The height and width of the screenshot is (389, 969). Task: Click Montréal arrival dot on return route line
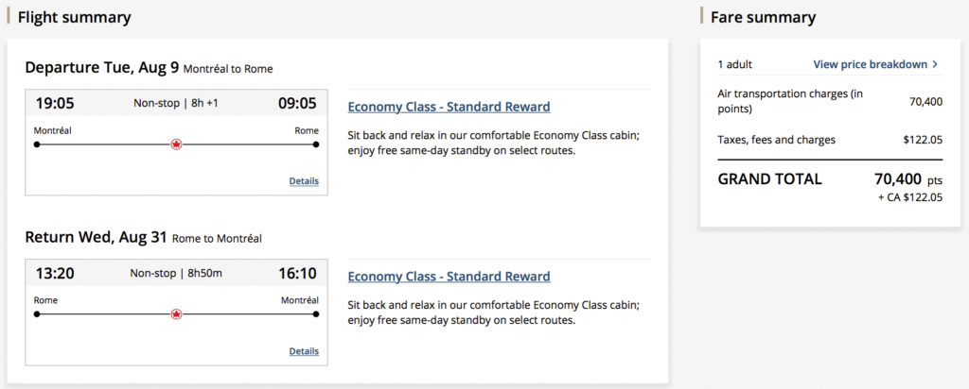pos(316,314)
